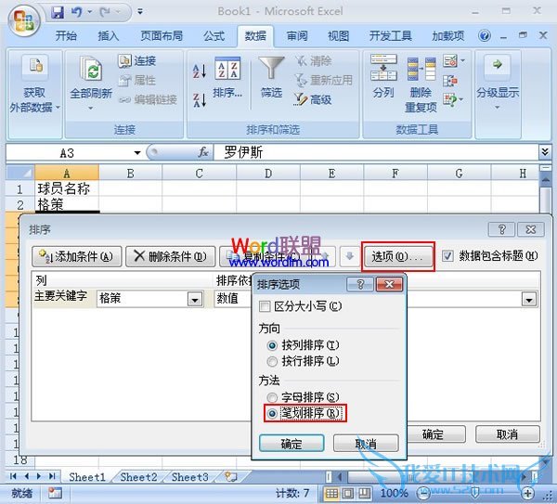This screenshot has width=557, height=504.
Task: Open the Formulas ribbon tab
Action: tap(214, 36)
